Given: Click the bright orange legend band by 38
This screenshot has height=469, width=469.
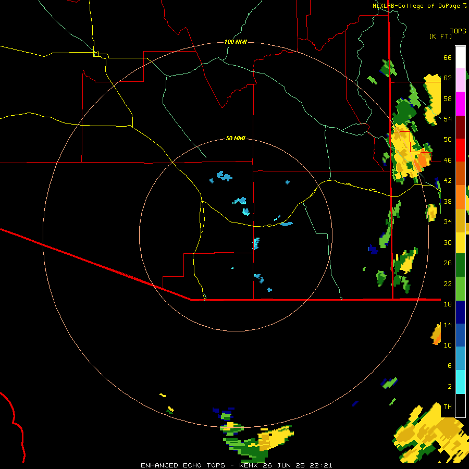Looking at the screenshot, I should point(460,197).
